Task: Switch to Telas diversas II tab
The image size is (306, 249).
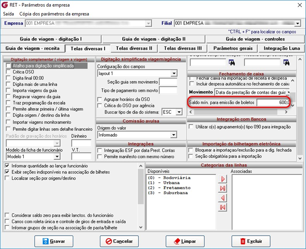Action: click(x=134, y=48)
